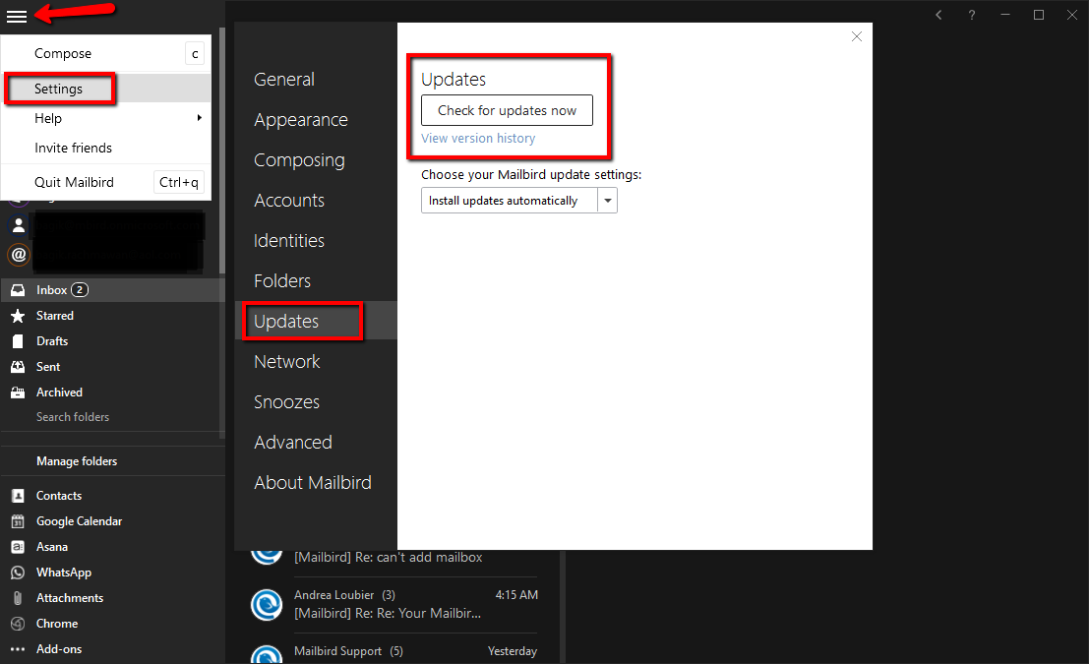1089x664 pixels.
Task: Close the settings dialog with X
Action: point(856,36)
